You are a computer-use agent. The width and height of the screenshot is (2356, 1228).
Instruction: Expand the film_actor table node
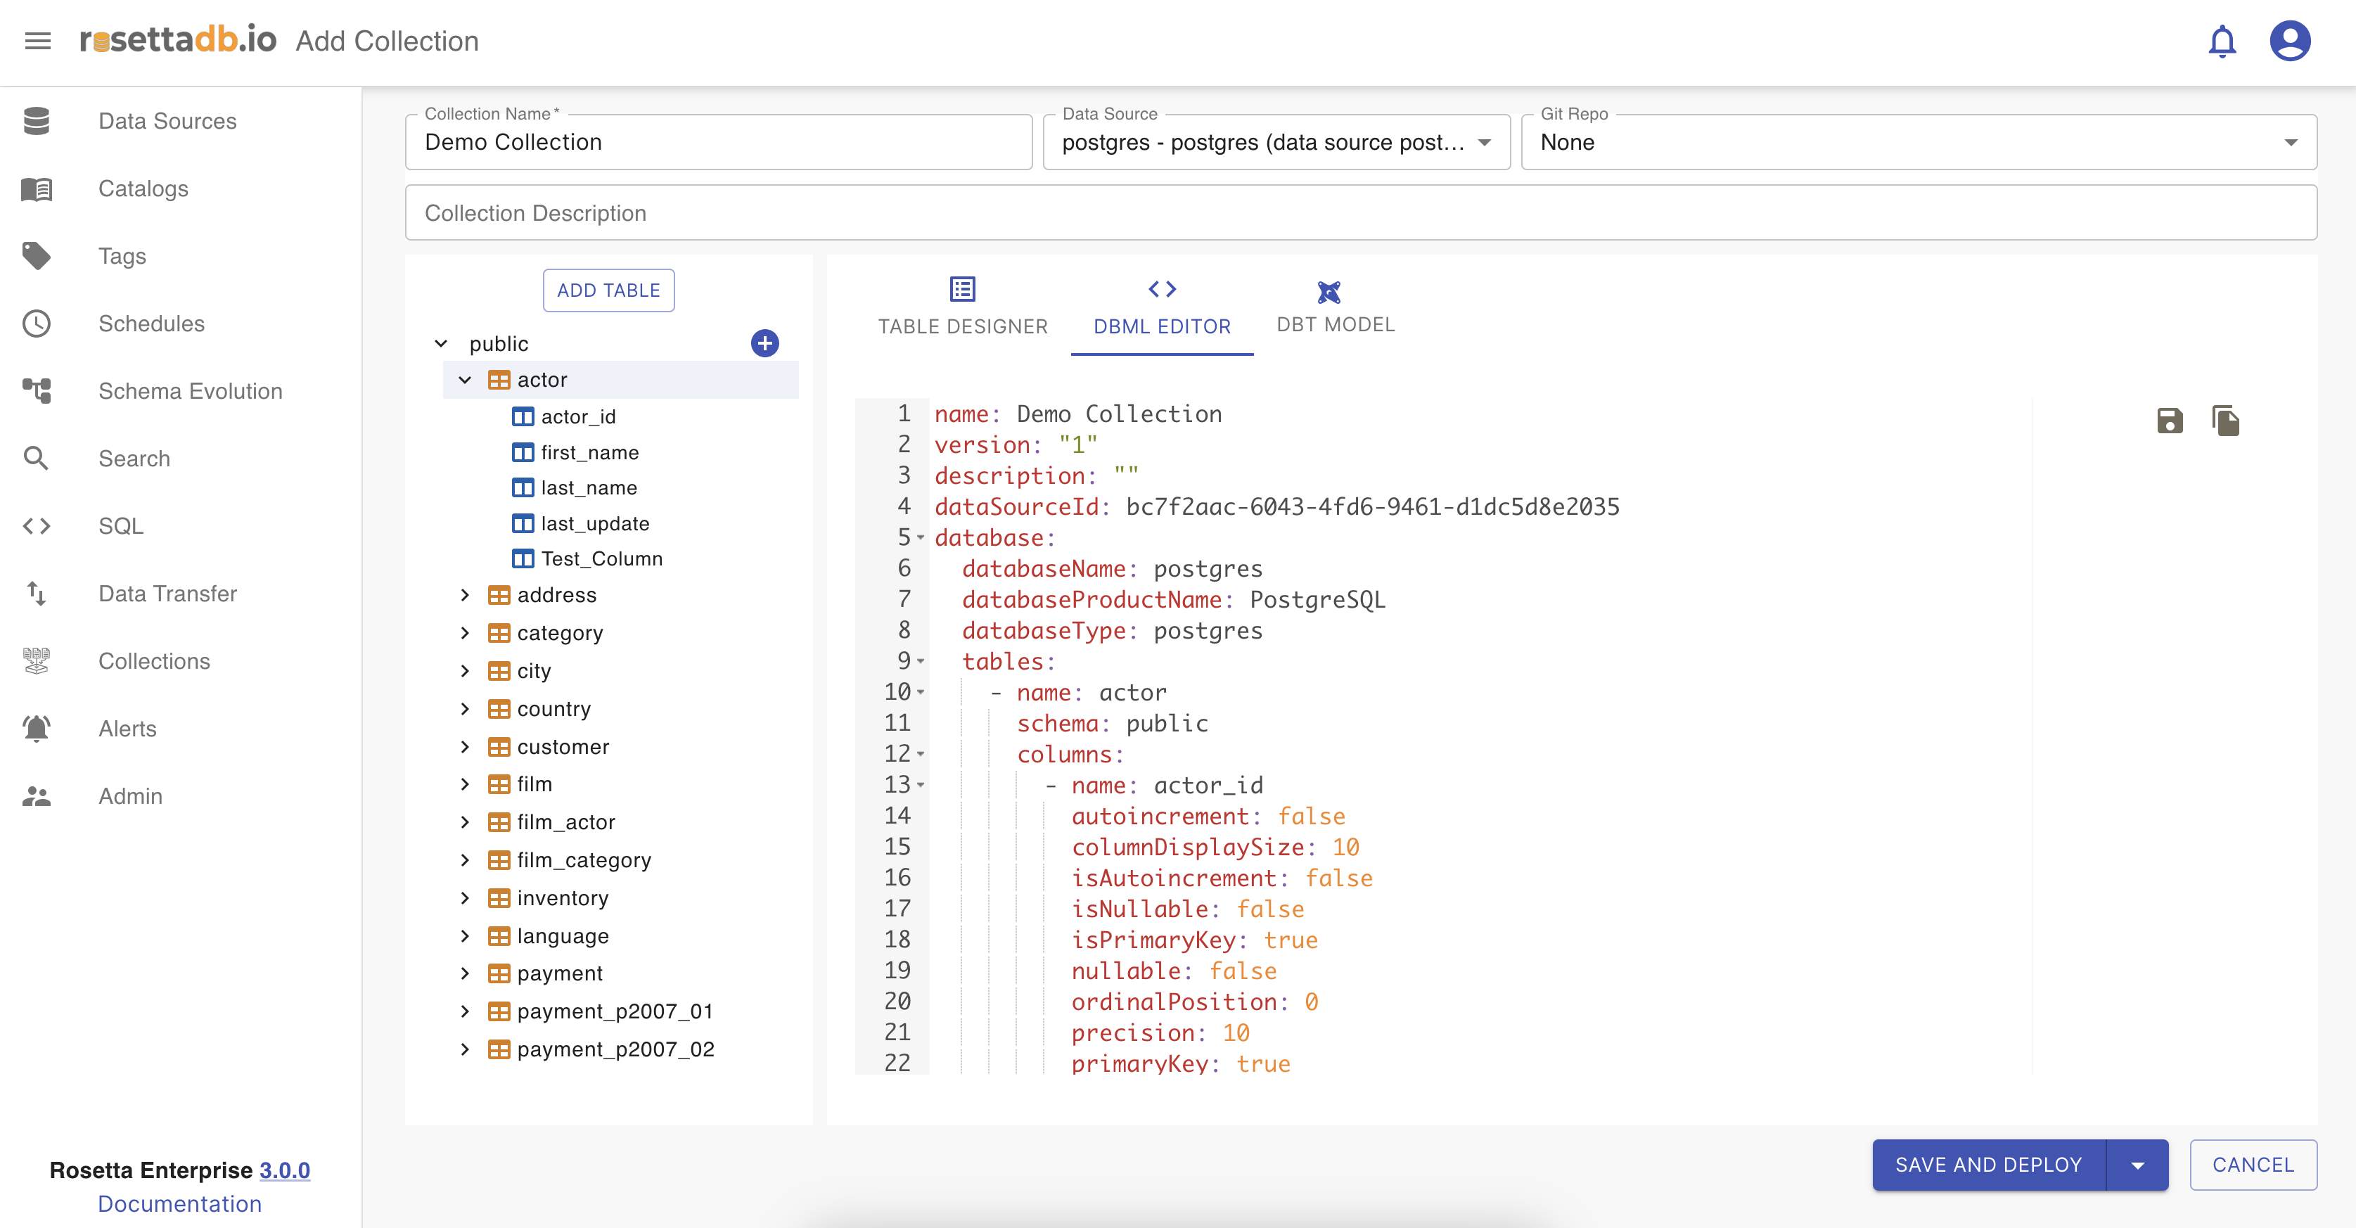(x=465, y=822)
